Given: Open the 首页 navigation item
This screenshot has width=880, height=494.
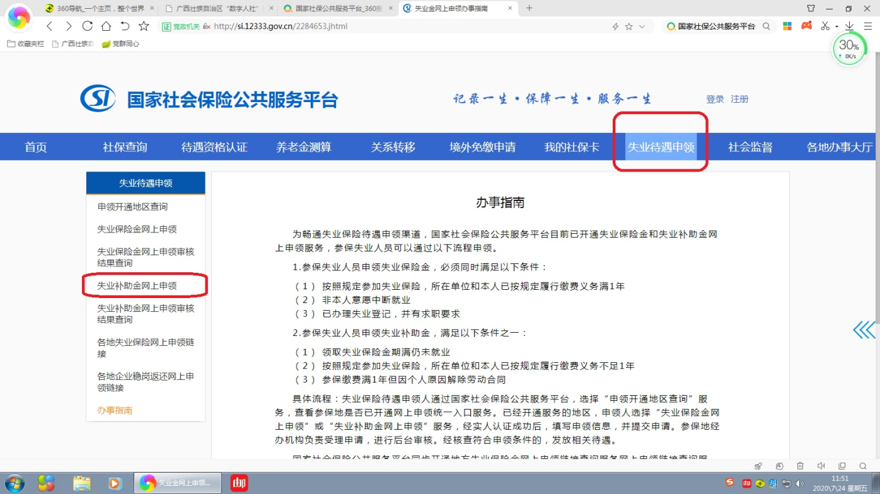Looking at the screenshot, I should 36,147.
